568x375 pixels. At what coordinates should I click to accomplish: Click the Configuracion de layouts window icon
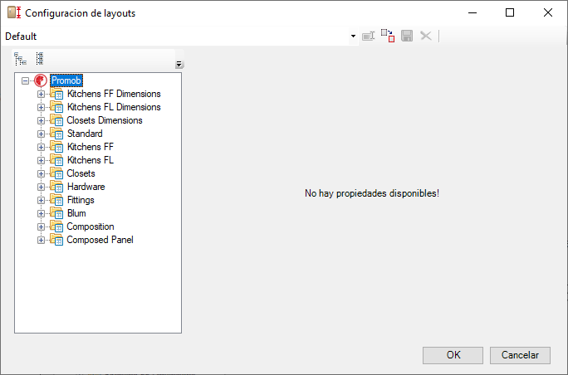pos(14,12)
